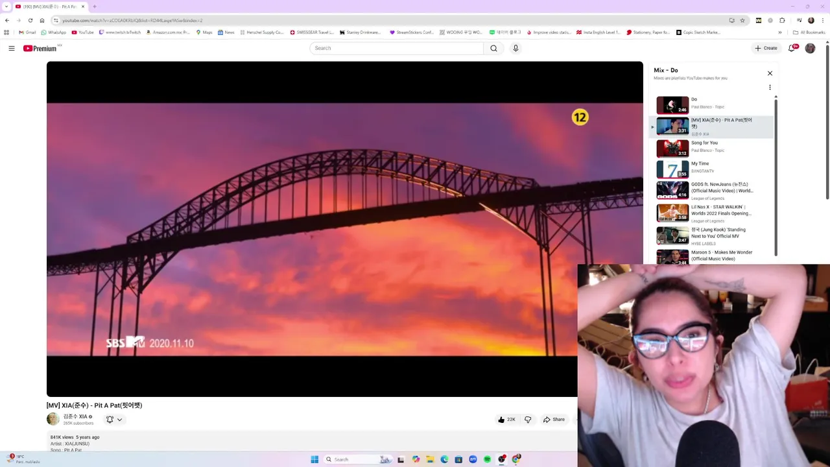The height and width of the screenshot is (467, 830).
Task: Click the Windows taskbar Search box
Action: [357, 459]
